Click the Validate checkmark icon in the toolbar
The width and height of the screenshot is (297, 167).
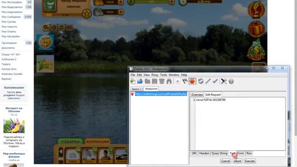click(x=215, y=81)
